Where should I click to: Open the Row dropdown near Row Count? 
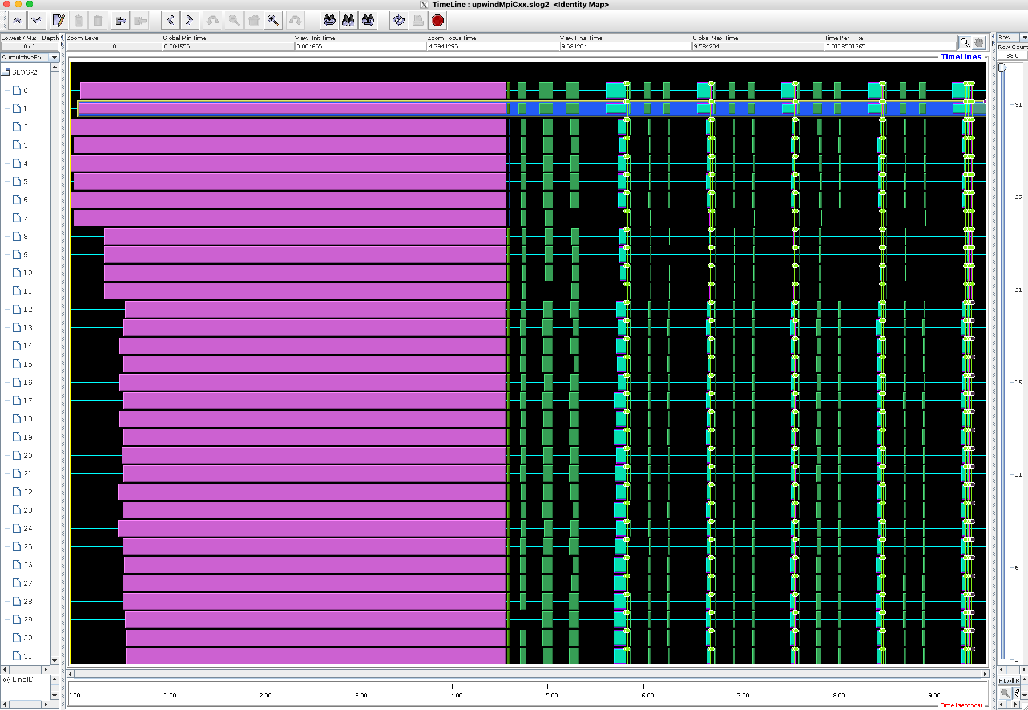tap(1025, 38)
